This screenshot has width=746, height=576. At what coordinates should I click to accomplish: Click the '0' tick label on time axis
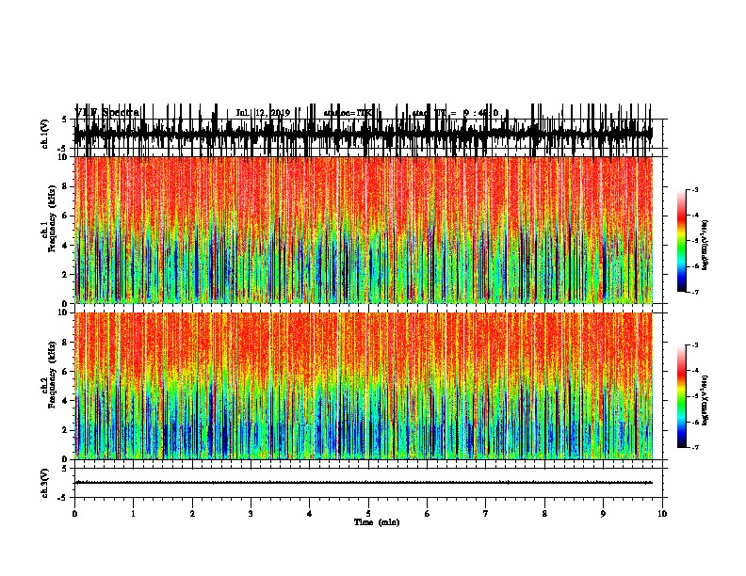[x=74, y=514]
